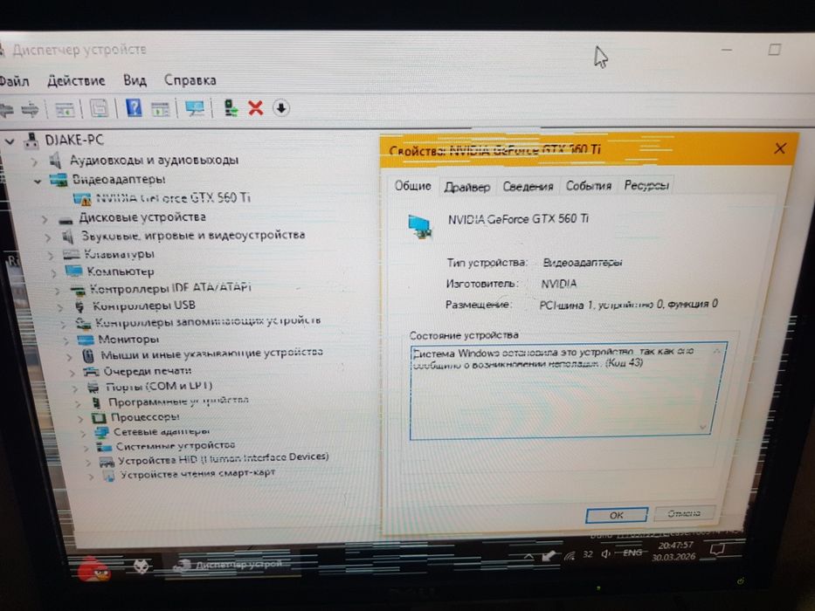Screen dimensions: 815x611
Task: Click the large display adapter icon in properties dialog
Action: (x=420, y=228)
